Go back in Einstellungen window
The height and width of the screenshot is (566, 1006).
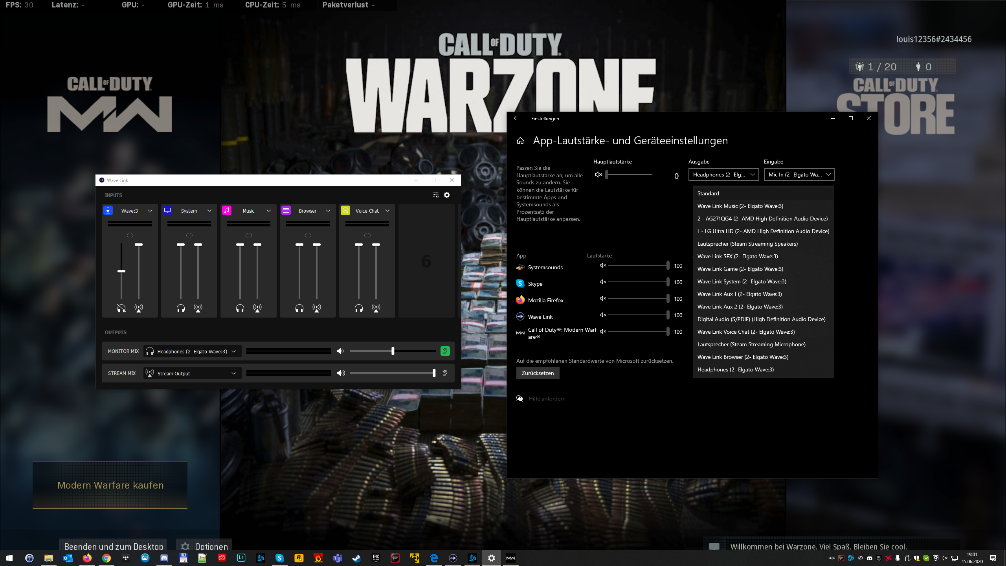516,118
